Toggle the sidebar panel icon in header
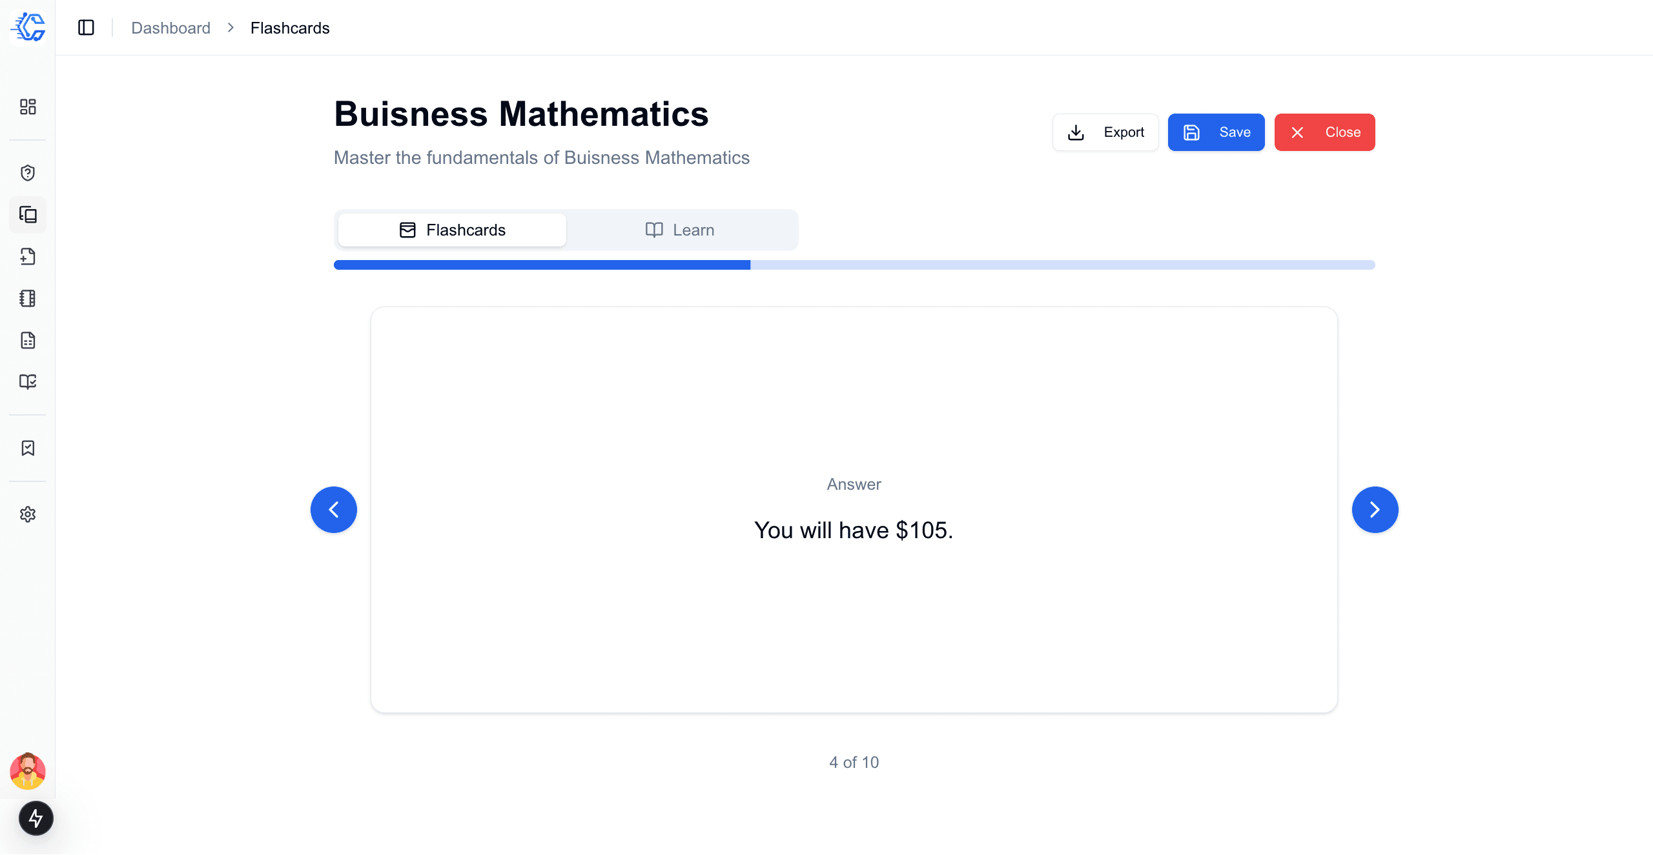Image resolution: width=1653 pixels, height=855 pixels. pyautogui.click(x=87, y=28)
